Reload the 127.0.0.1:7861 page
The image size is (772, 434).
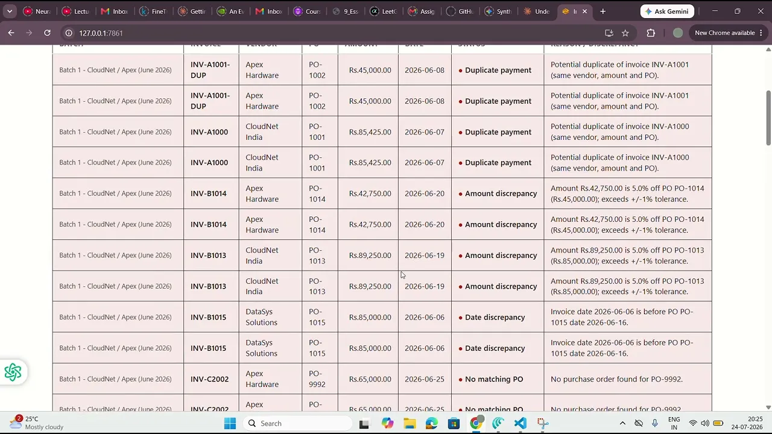47,33
